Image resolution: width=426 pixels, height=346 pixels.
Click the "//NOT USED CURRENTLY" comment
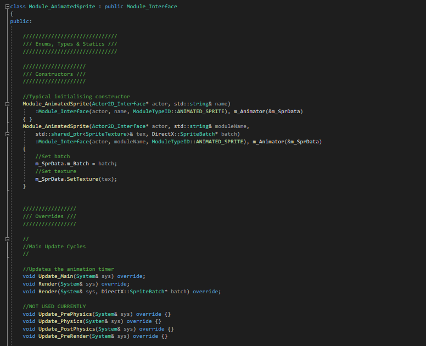click(x=54, y=306)
